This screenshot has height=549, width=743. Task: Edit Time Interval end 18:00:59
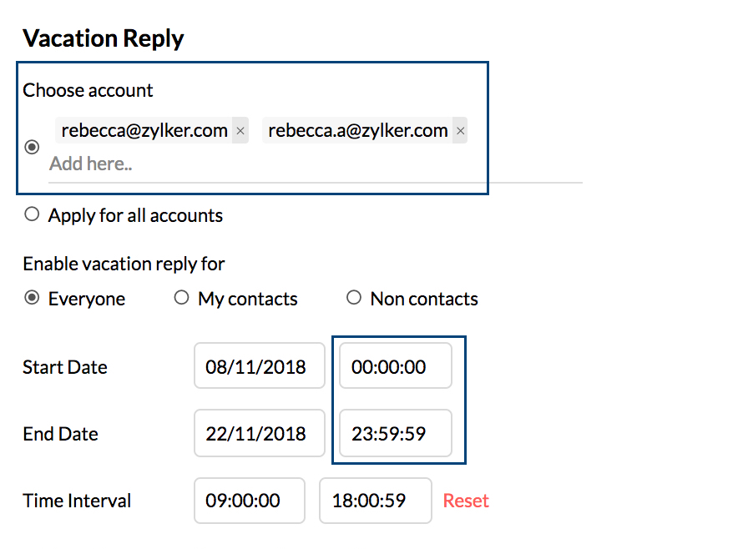click(375, 501)
